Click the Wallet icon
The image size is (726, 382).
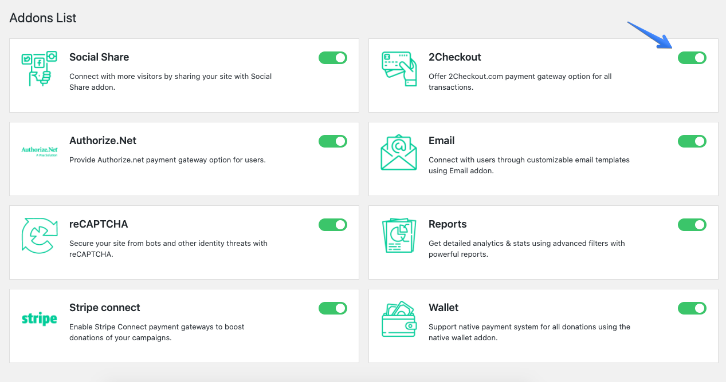pos(399,319)
